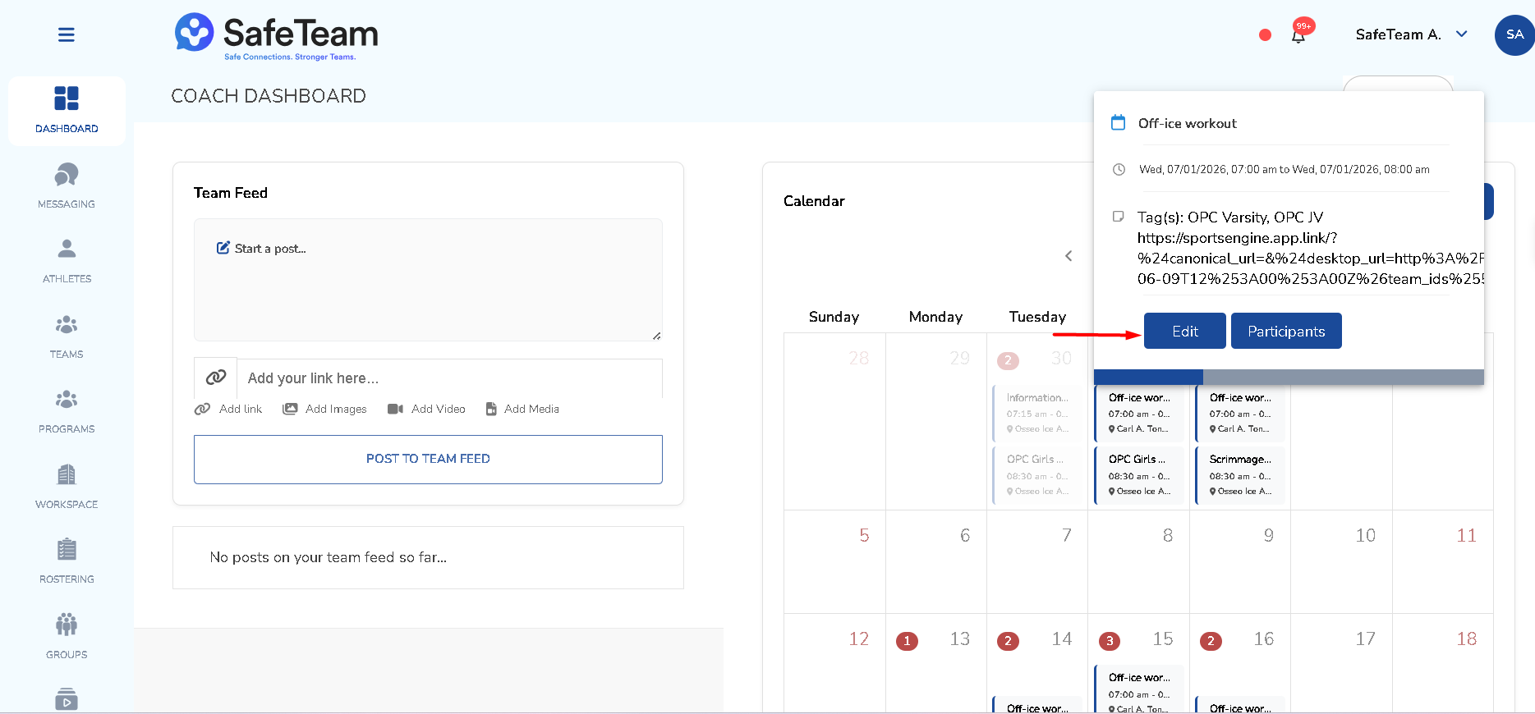Click Add Video option
The height and width of the screenshot is (714, 1535).
[x=427, y=409]
